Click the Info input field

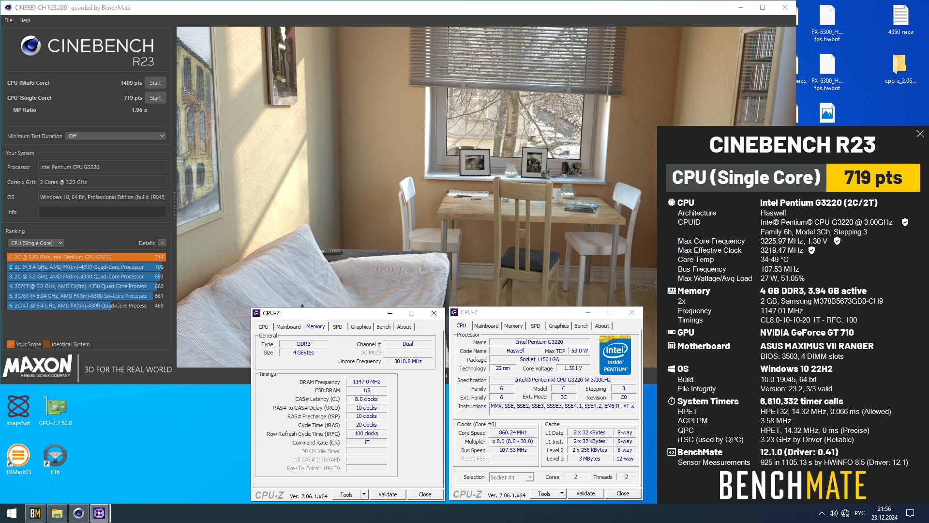click(x=102, y=212)
